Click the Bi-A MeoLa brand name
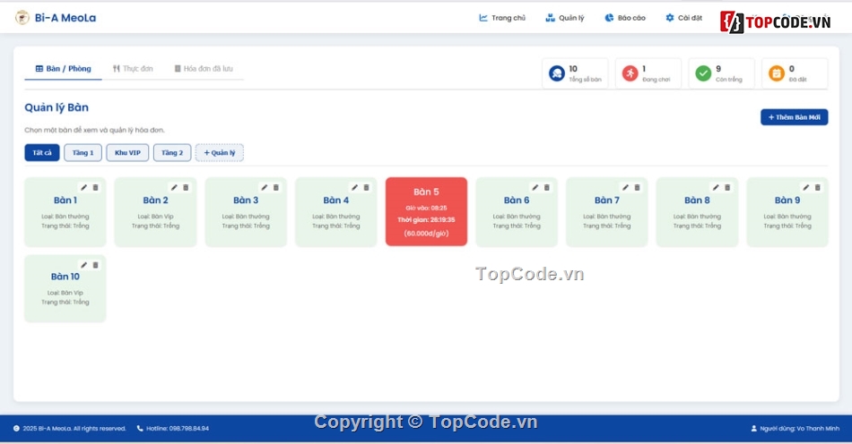Image resolution: width=852 pixels, height=444 pixels. [x=65, y=18]
